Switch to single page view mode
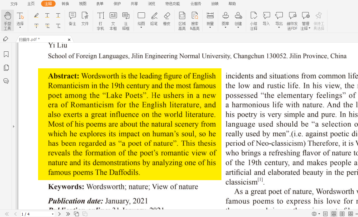The height and width of the screenshot is (217, 358). 325,214
